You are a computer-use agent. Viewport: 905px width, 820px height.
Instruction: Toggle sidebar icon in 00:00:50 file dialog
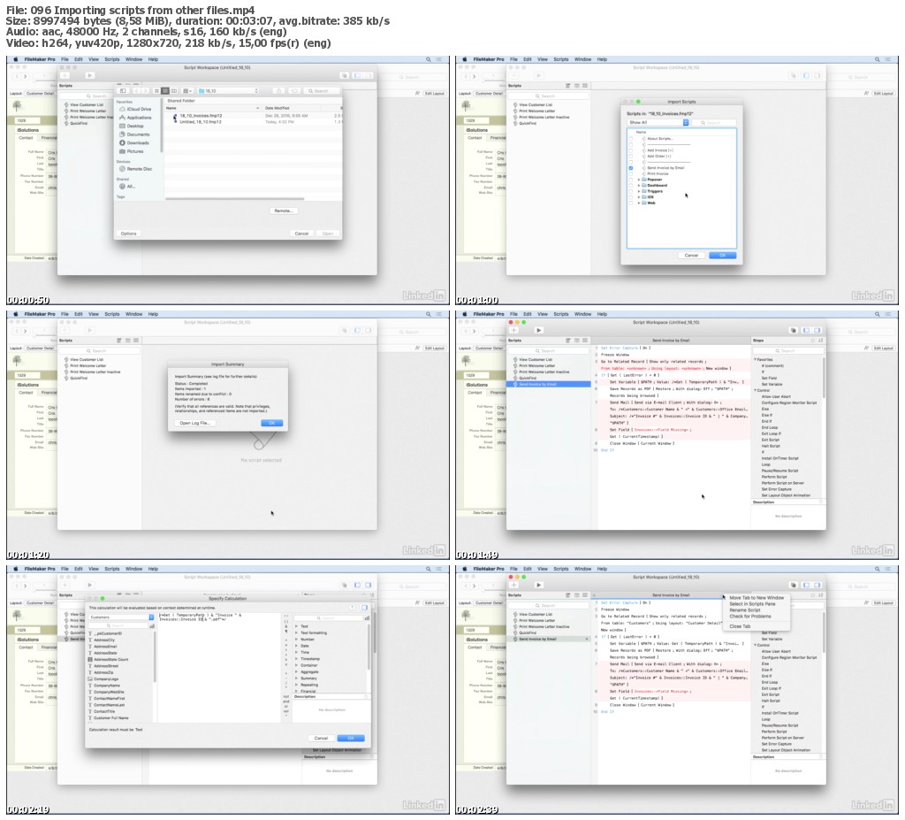pyautogui.click(x=122, y=91)
